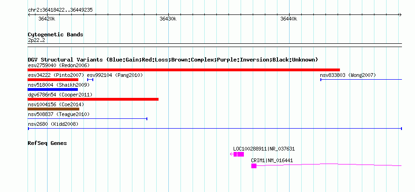Select the nsv508837 (Teague2010) thin blue line
Screen dimensions: 415x192
[87, 119]
